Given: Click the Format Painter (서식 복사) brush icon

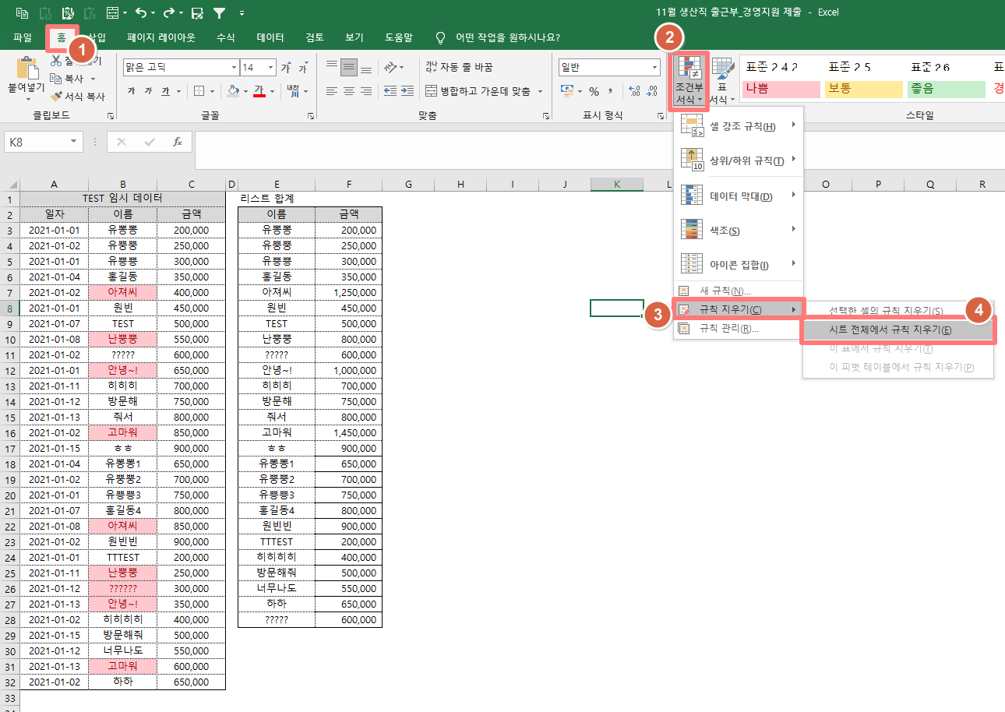Looking at the screenshot, I should point(57,97).
